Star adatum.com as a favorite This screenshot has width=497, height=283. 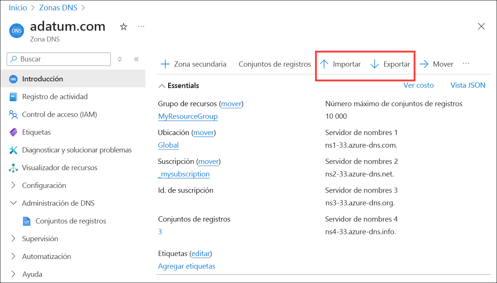[123, 26]
